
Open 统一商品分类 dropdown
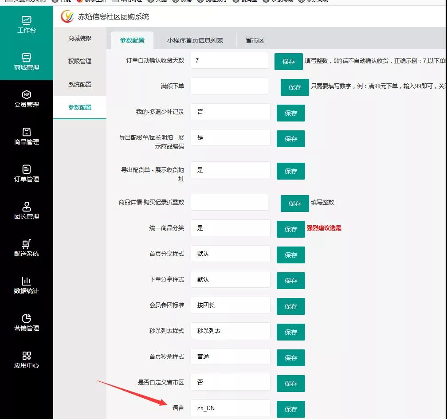tap(231, 228)
